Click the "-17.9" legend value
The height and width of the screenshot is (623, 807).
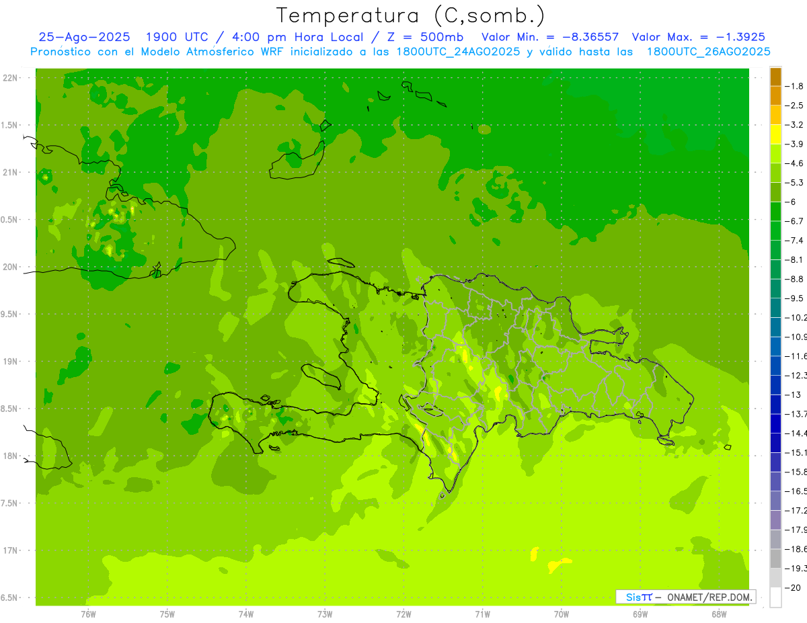tap(796, 529)
